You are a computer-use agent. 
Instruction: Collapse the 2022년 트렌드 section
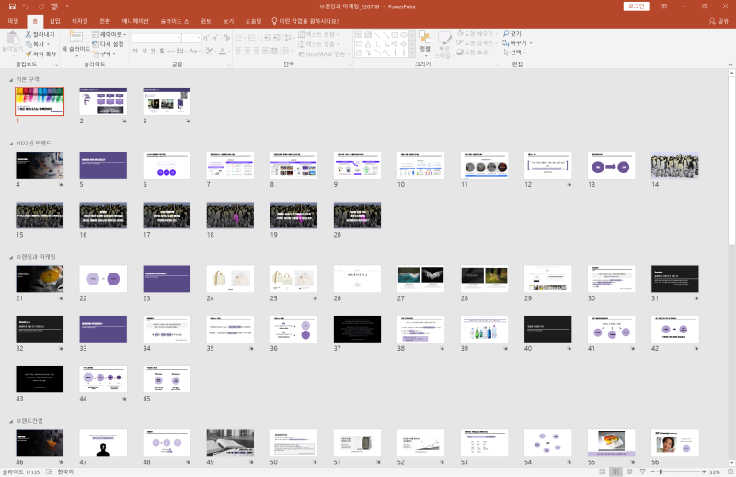click(x=11, y=144)
